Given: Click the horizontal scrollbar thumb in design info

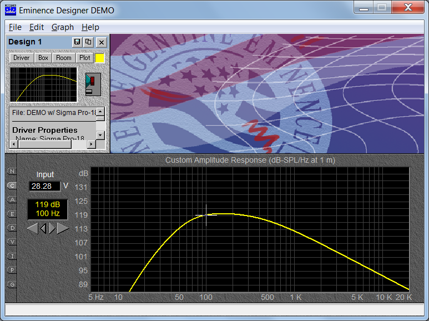Looking at the screenshot, I should pos(44,144).
